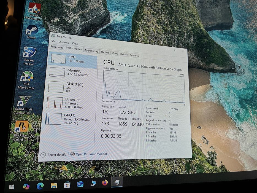Open MSI Afterburner desktop icon

26,80
